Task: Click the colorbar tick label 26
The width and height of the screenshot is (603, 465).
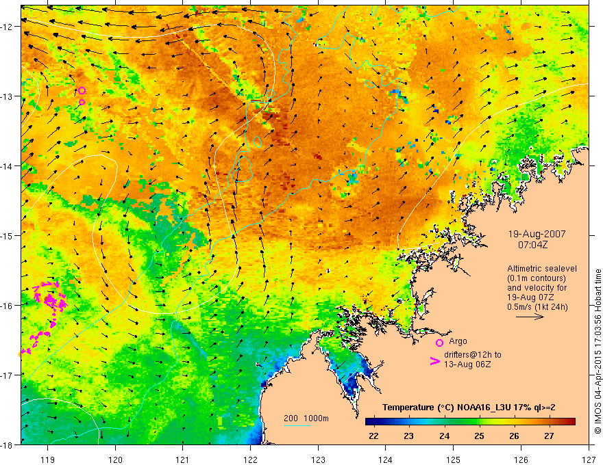Action: point(514,436)
